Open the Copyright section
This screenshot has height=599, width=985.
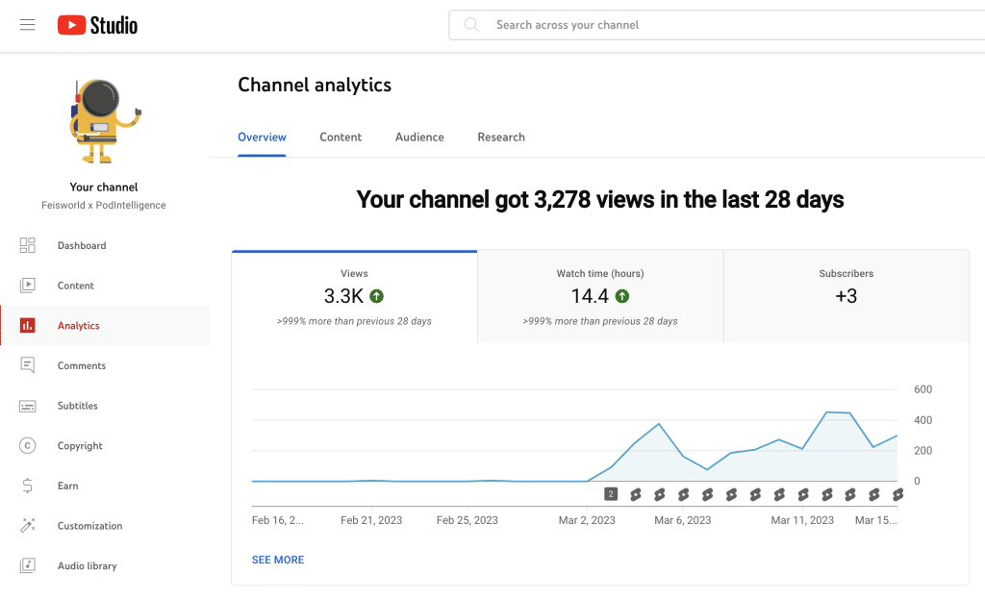pyautogui.click(x=27, y=445)
